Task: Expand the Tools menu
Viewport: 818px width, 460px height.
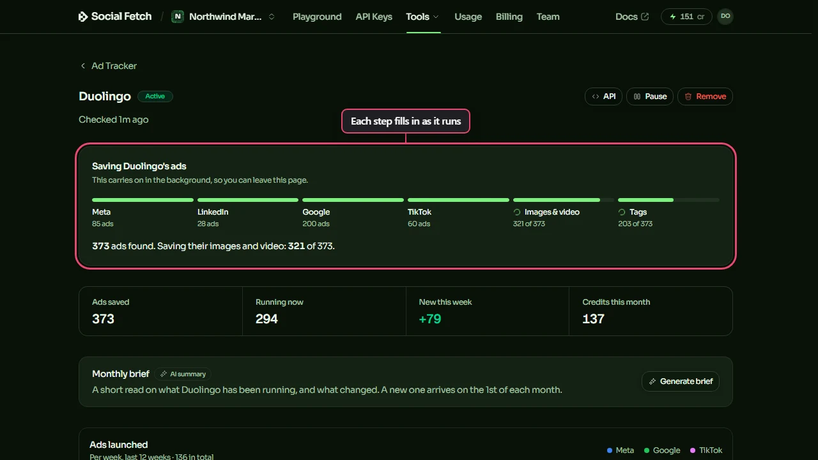Action: coord(422,17)
